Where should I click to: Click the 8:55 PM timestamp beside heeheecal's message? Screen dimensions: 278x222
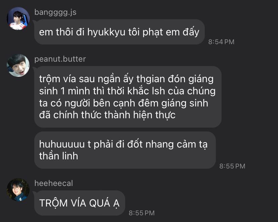click(142, 213)
